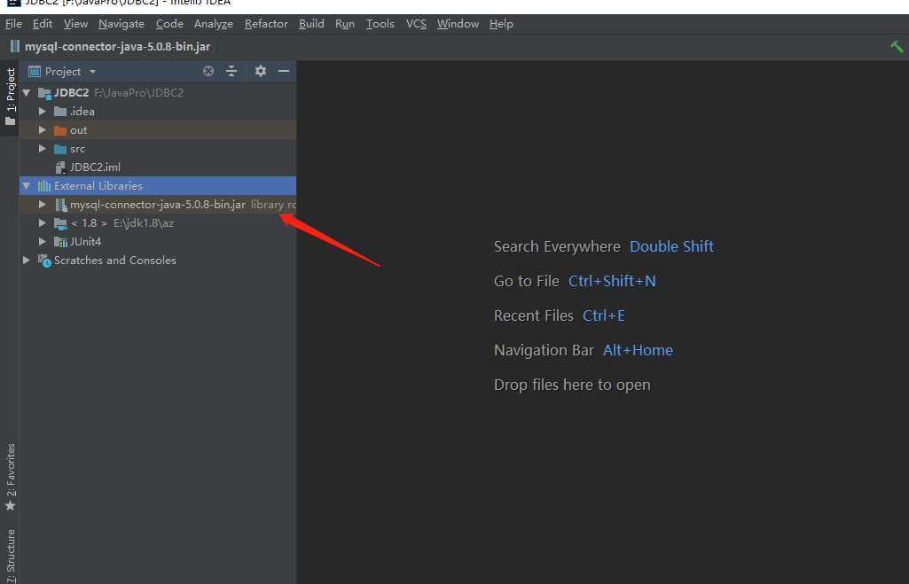
Task: Open the File menu
Action: pyautogui.click(x=13, y=24)
